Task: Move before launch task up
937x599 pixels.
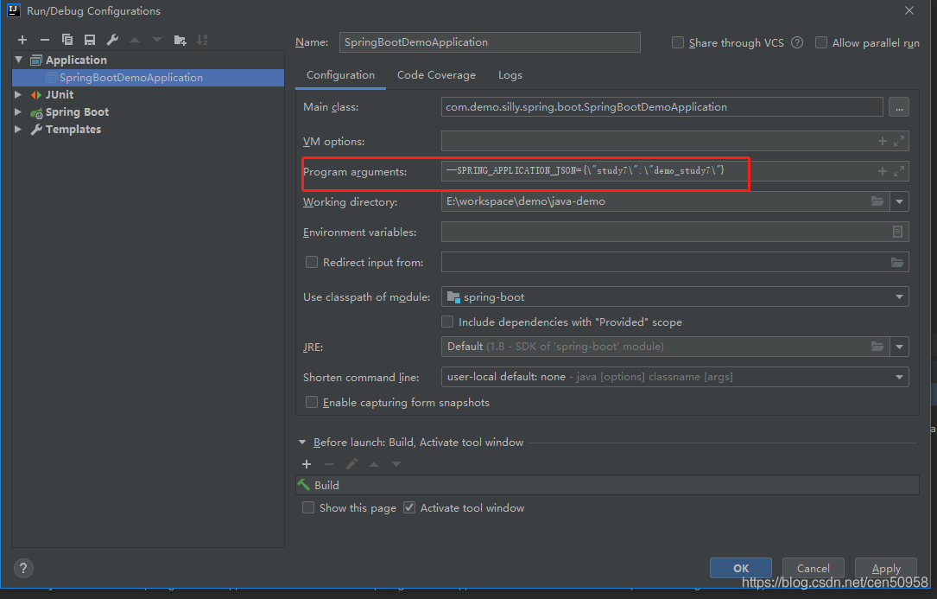Action: pyautogui.click(x=374, y=464)
